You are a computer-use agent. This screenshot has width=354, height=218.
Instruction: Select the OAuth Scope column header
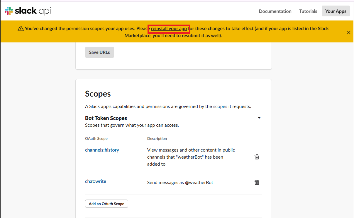coord(96,138)
